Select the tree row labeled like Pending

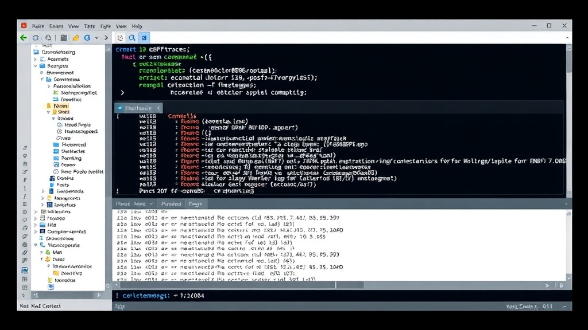point(68,158)
